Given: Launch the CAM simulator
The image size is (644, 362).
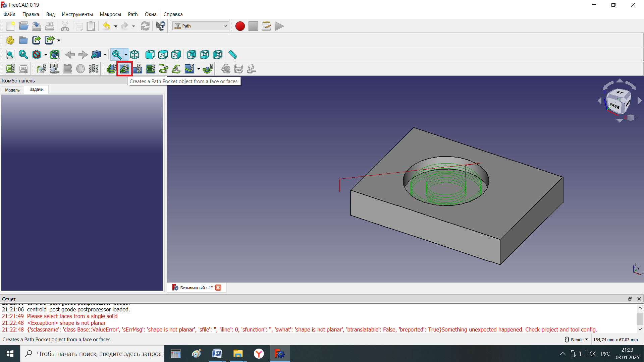Looking at the screenshot, I should (x=55, y=69).
